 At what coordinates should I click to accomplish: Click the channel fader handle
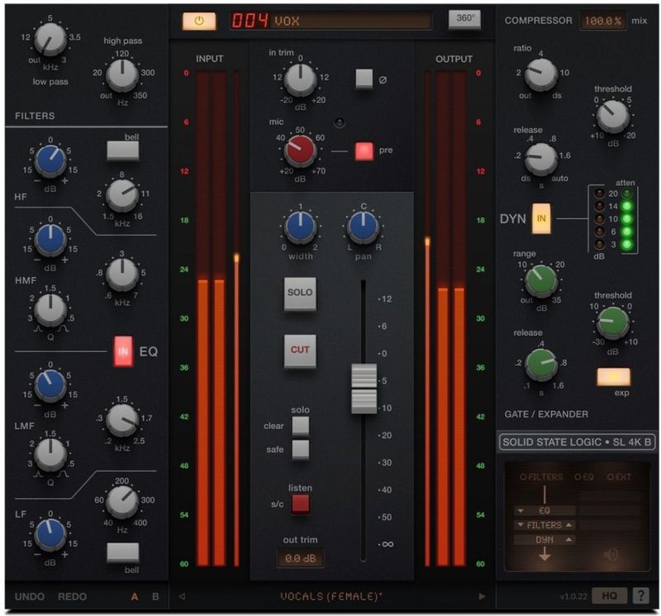click(364, 389)
